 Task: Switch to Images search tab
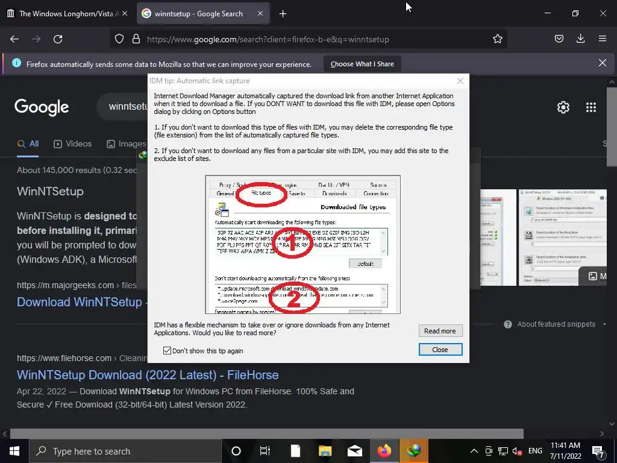pos(127,144)
